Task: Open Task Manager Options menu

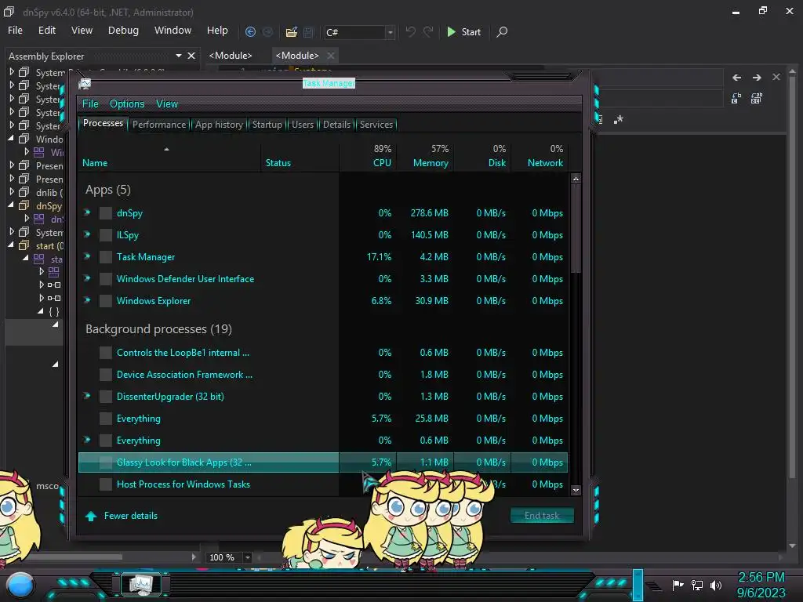Action: 127,104
